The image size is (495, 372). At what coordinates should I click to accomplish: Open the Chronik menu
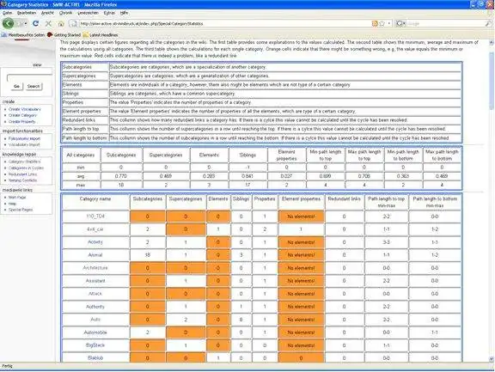click(x=65, y=13)
